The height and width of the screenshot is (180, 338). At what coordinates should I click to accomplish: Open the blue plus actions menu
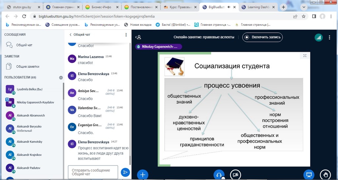click(x=143, y=175)
